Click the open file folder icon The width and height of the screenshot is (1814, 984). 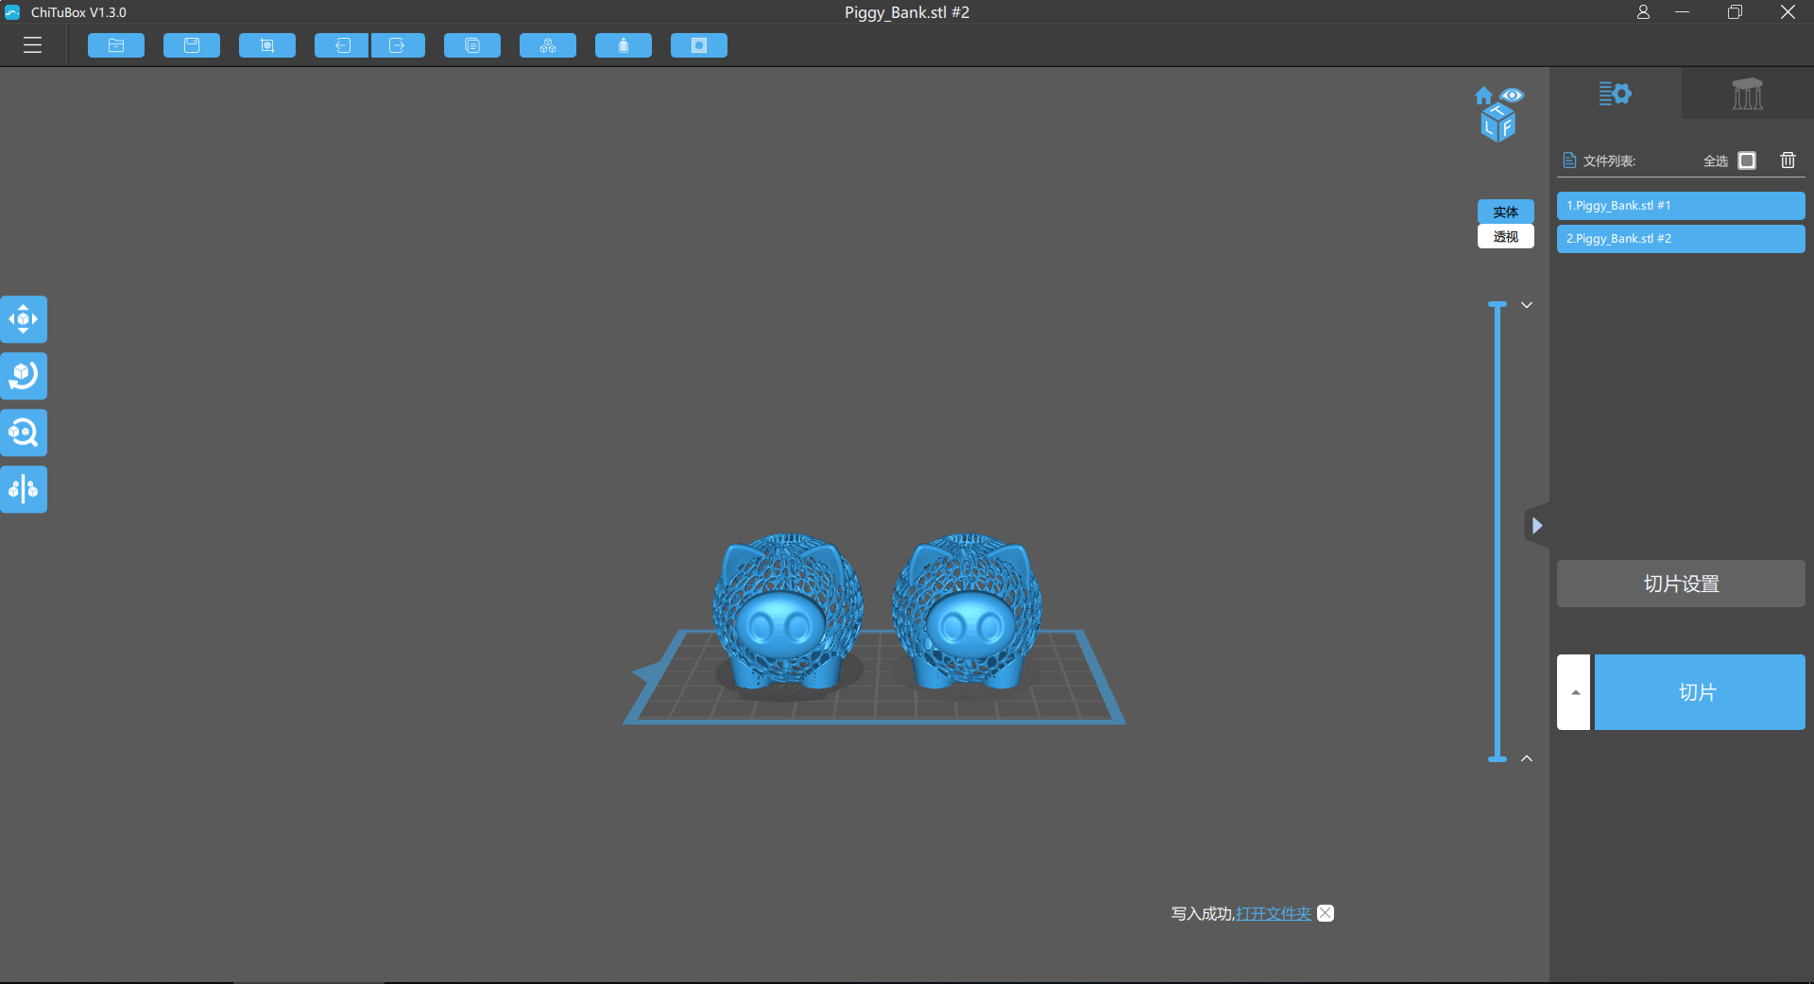(x=116, y=45)
